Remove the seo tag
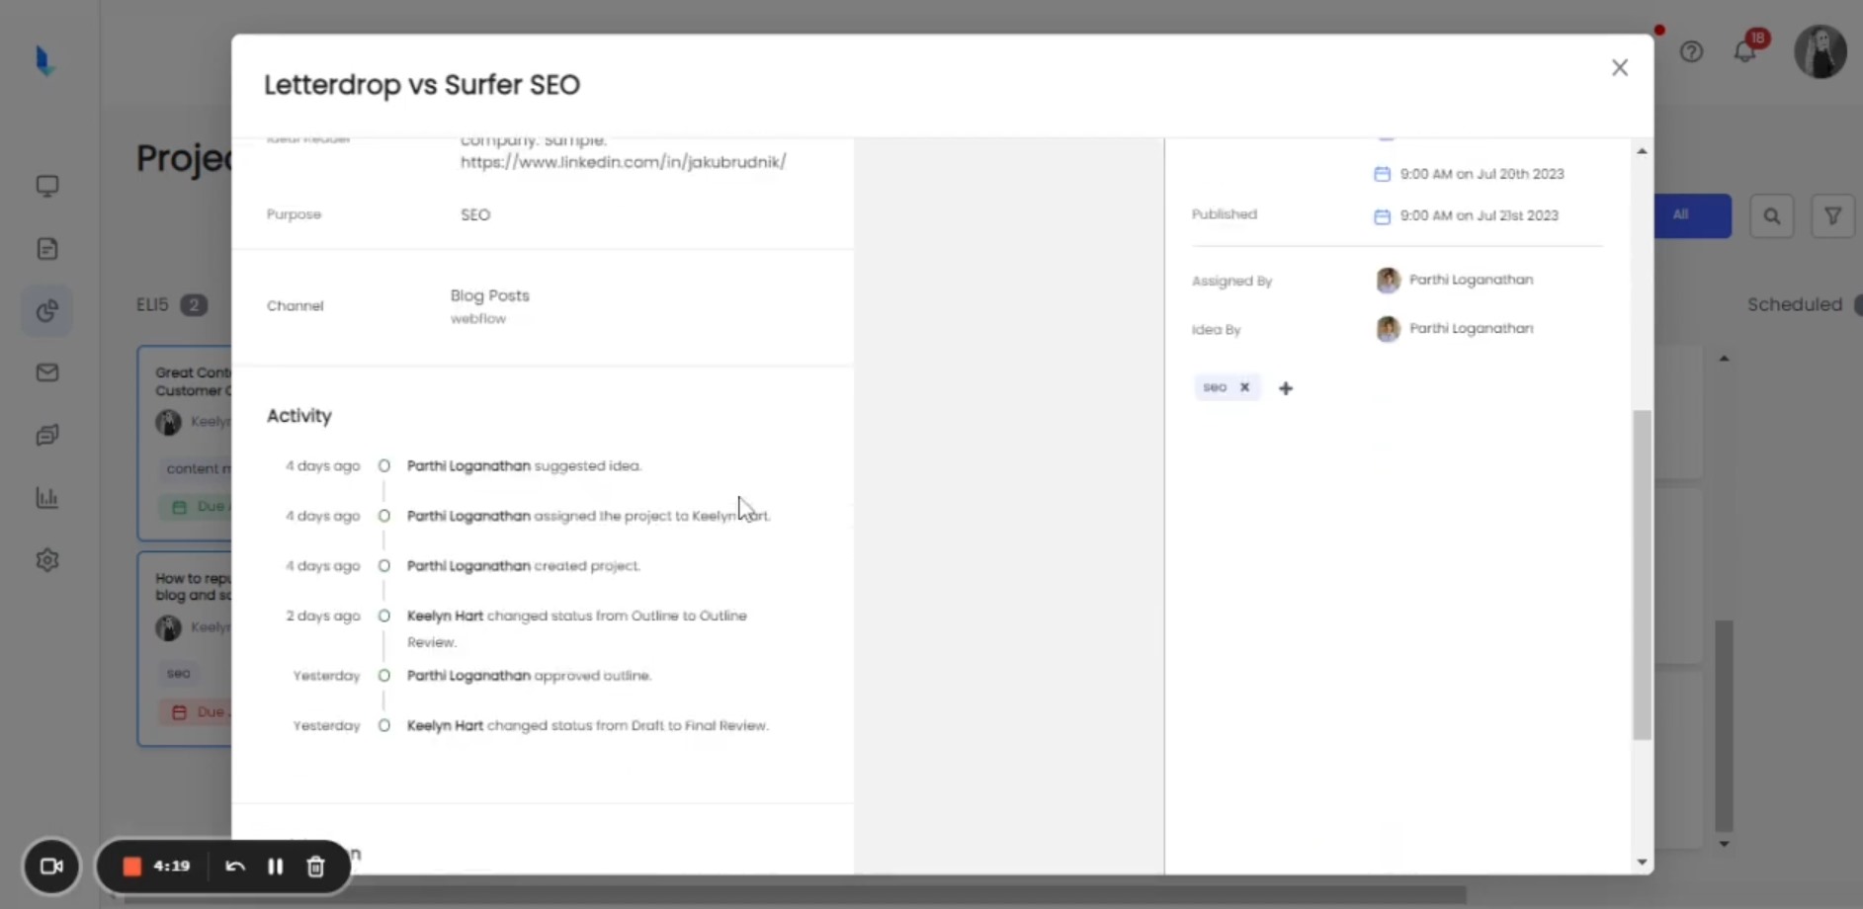Image resolution: width=1863 pixels, height=909 pixels. point(1245,387)
